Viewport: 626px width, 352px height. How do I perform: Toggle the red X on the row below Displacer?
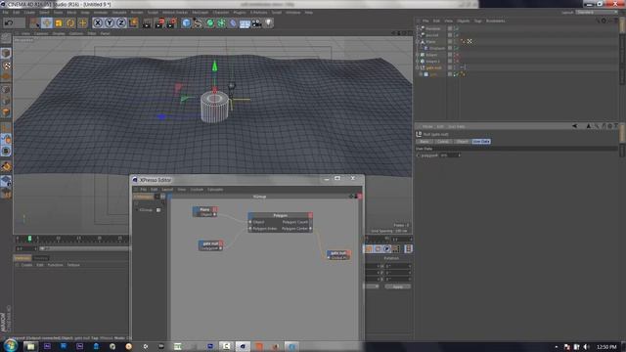[x=457, y=55]
